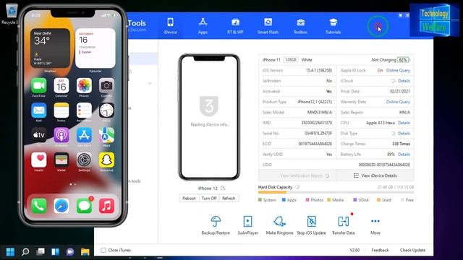
Task: Open Podcasts app on the mirrored iPhone
Action: [x=61, y=135]
